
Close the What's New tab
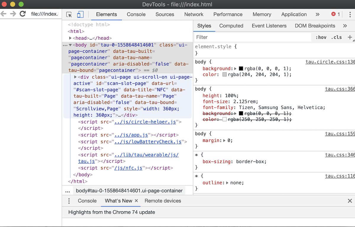click(x=136, y=201)
